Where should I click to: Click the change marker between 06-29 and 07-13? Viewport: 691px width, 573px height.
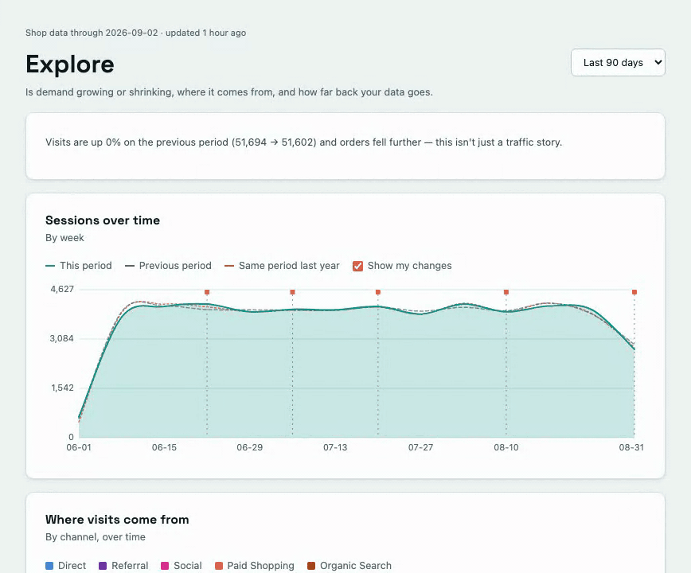(x=293, y=292)
